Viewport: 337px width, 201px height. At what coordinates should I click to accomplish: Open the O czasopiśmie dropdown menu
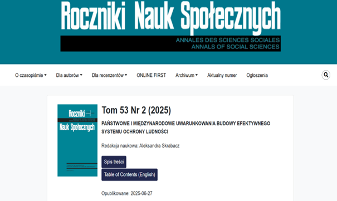coord(31,75)
